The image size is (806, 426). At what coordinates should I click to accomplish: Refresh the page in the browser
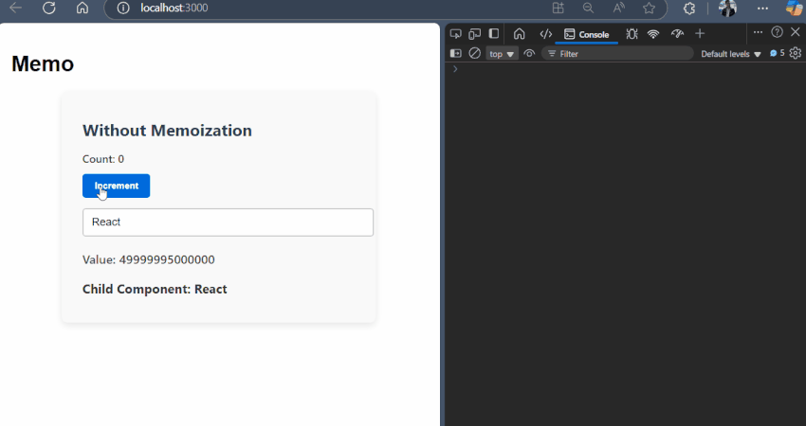(x=49, y=9)
